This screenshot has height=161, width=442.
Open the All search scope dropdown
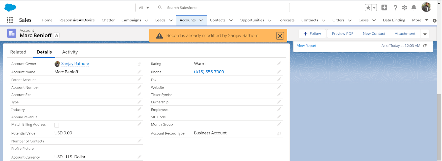tap(144, 8)
